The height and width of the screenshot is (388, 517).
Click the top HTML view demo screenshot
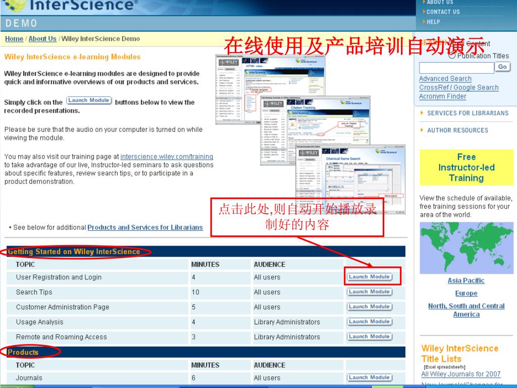click(x=270, y=90)
